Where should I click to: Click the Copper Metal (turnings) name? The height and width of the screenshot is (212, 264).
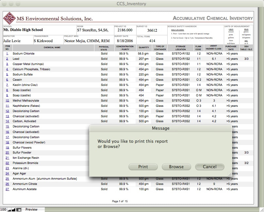tap(28, 64)
